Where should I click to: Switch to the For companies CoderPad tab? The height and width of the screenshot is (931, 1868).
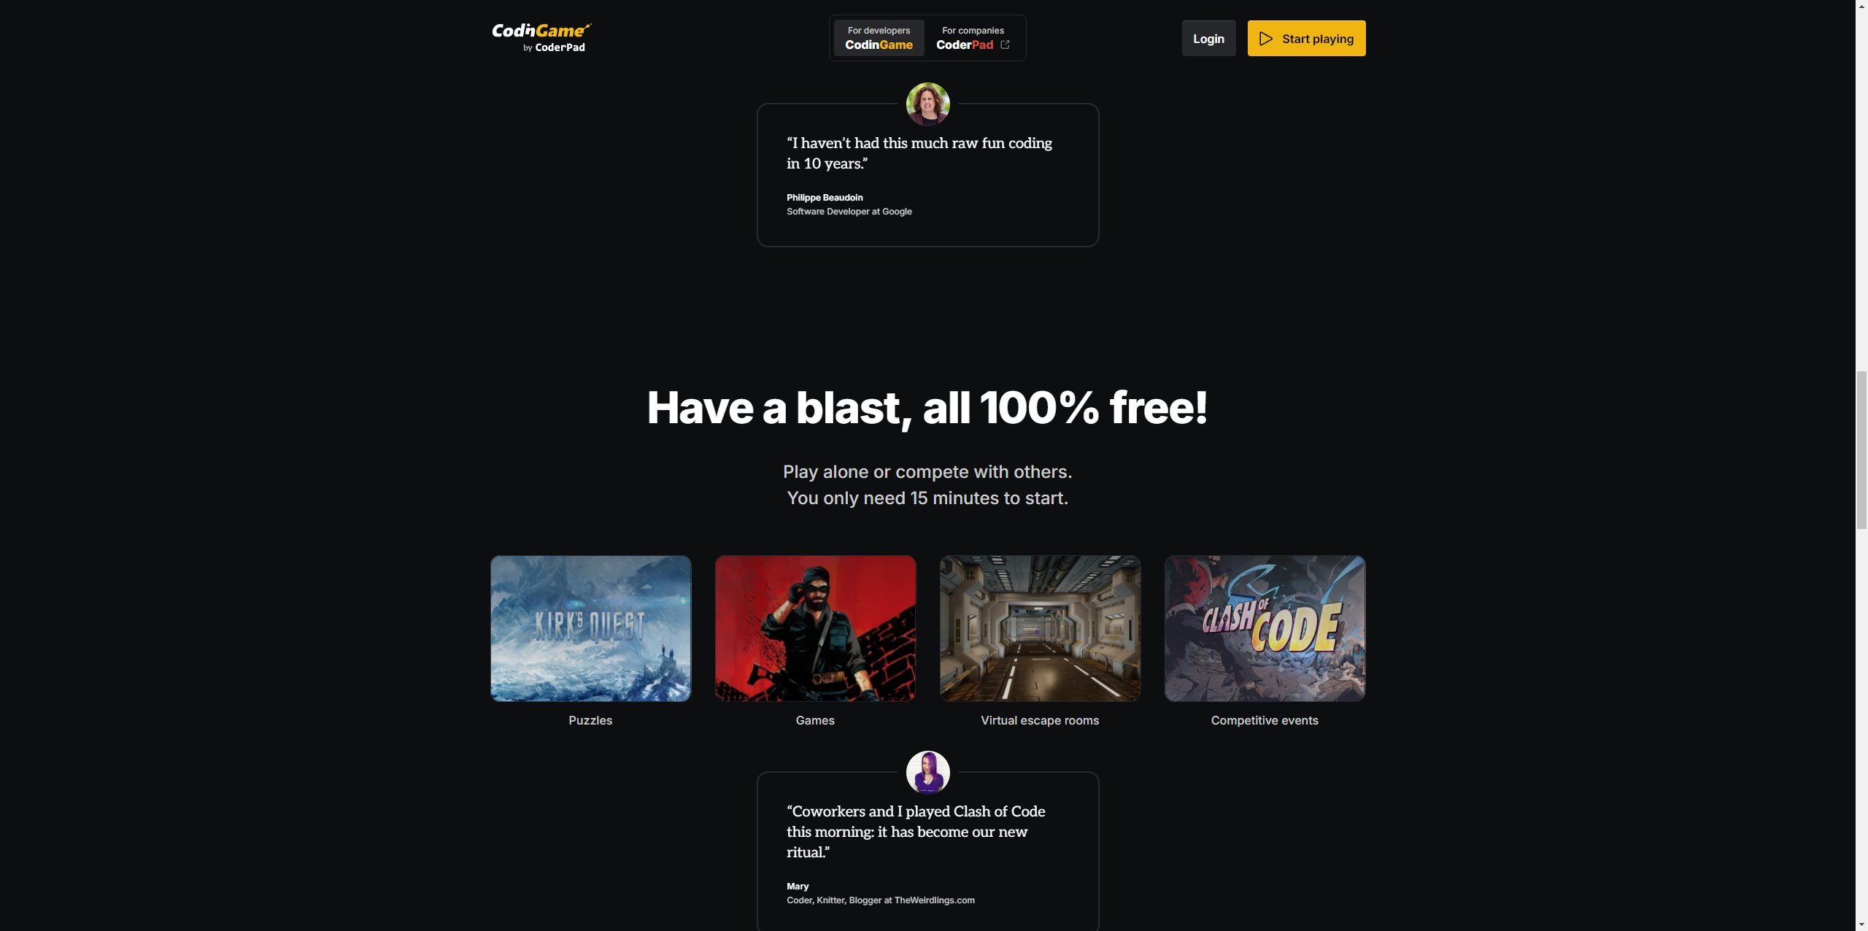pos(973,38)
